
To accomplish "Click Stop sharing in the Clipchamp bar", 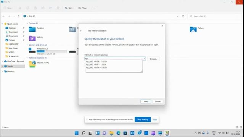I will 143,119.
